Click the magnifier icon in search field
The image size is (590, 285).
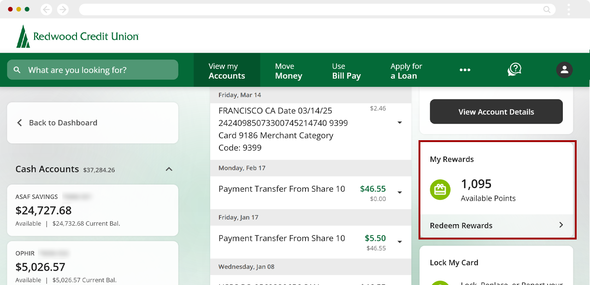coord(17,70)
